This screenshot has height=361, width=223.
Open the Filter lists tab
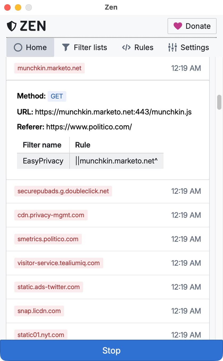(84, 48)
